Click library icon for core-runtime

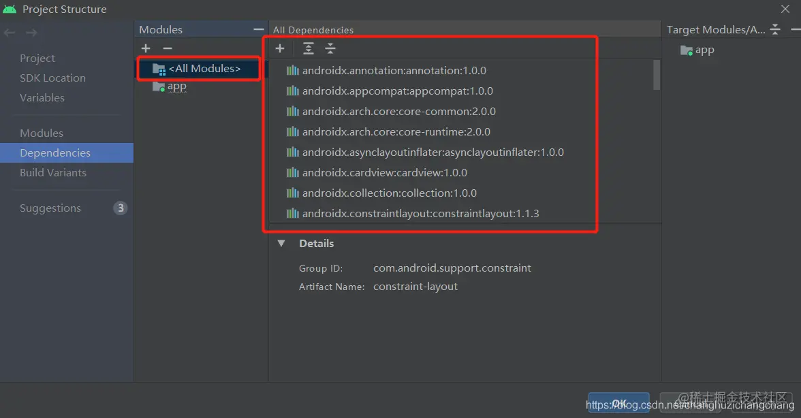[x=293, y=131]
